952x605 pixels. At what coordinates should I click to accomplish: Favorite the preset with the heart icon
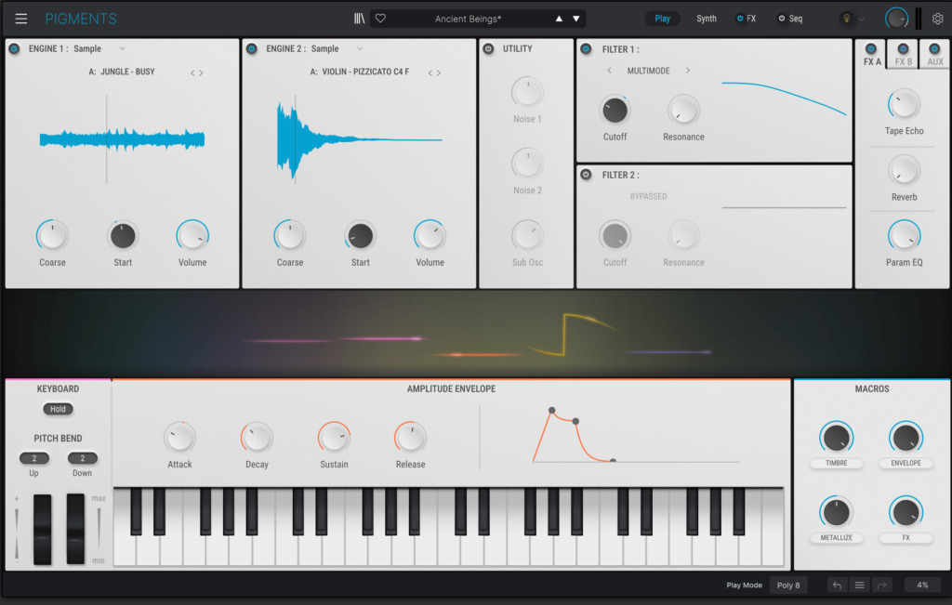pos(380,19)
